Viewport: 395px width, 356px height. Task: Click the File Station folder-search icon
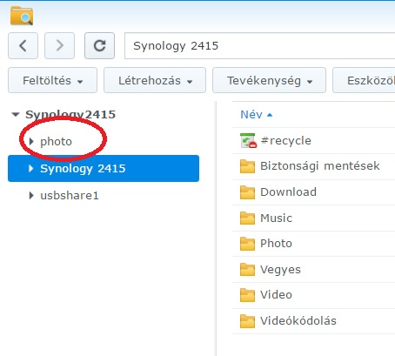[x=22, y=16]
